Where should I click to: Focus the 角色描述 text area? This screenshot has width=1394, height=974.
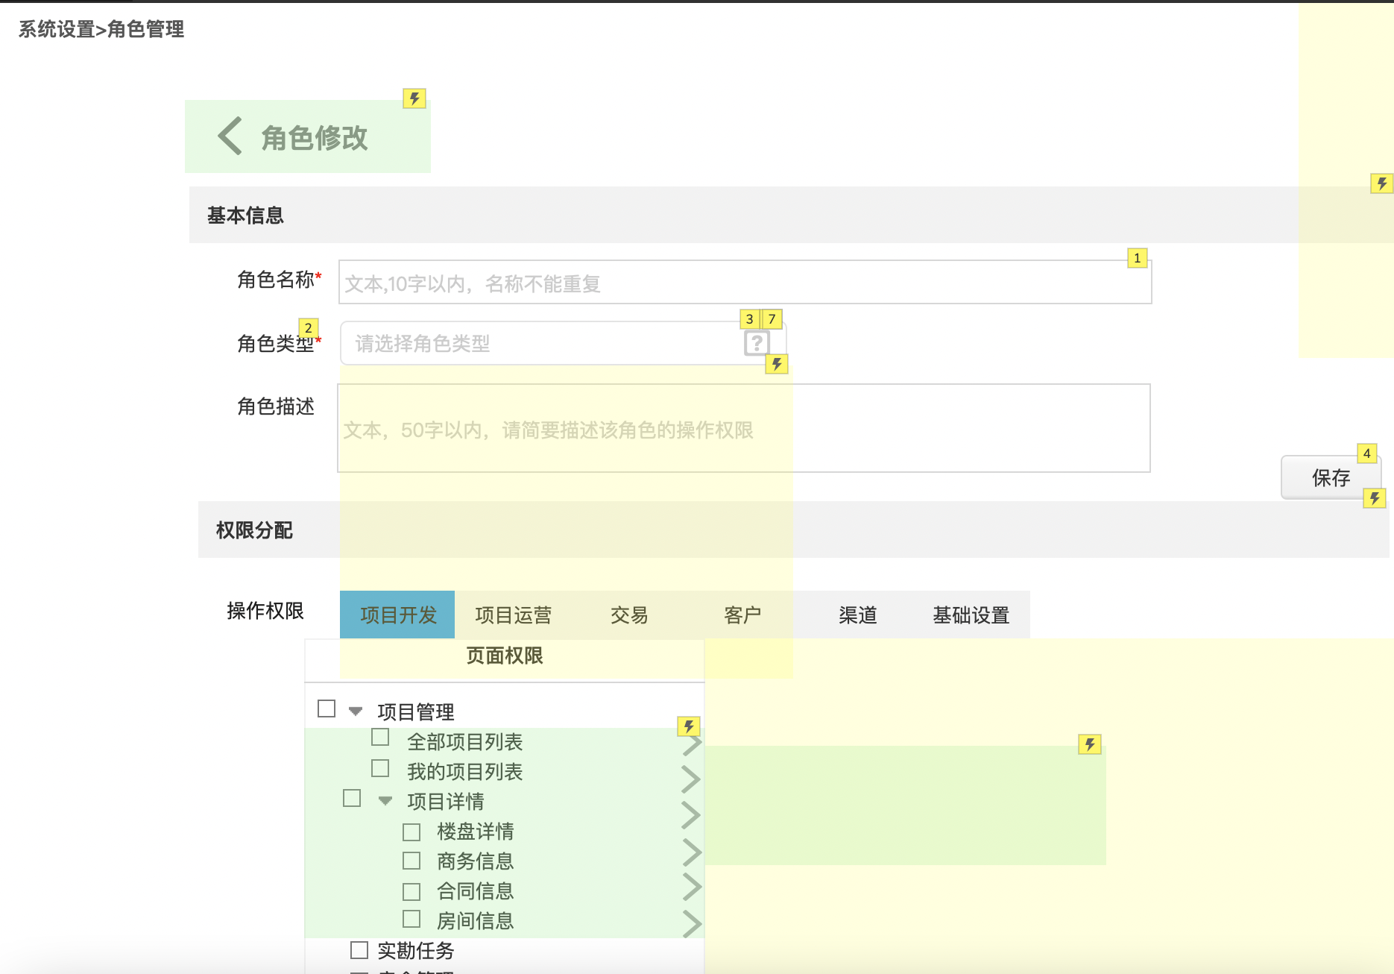pyautogui.click(x=744, y=428)
